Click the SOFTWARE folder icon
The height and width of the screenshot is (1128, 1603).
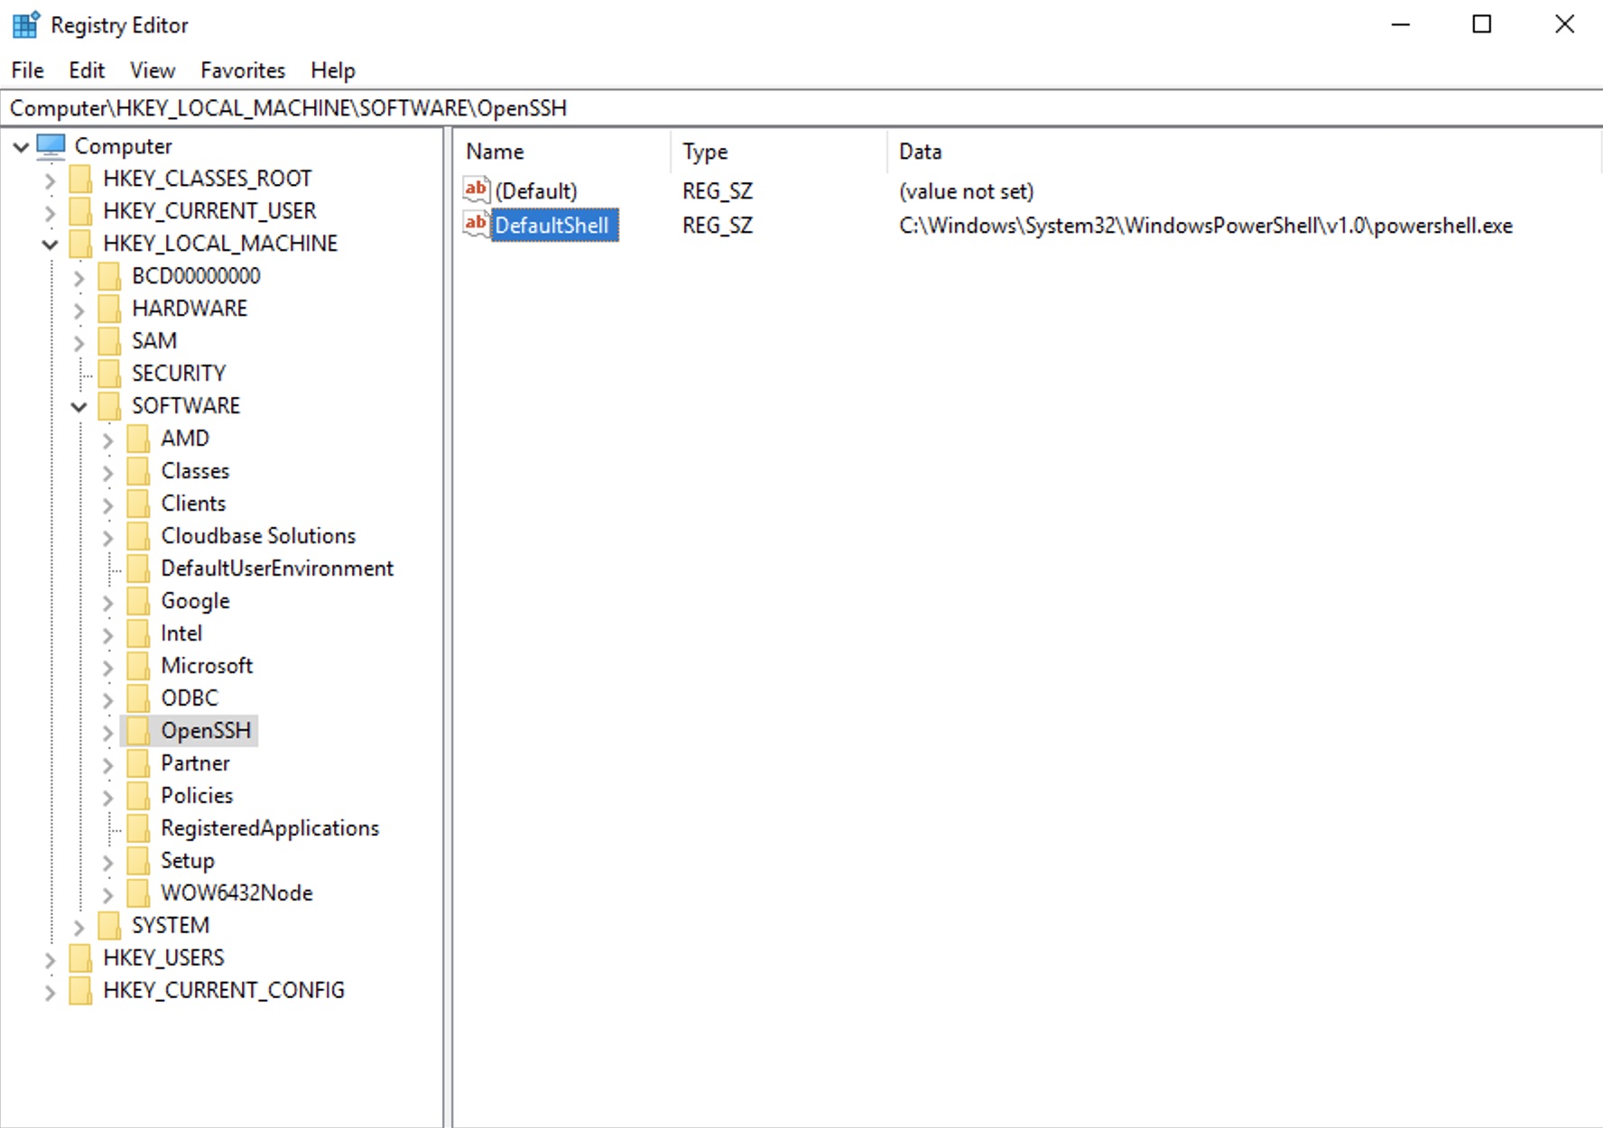pyautogui.click(x=110, y=405)
